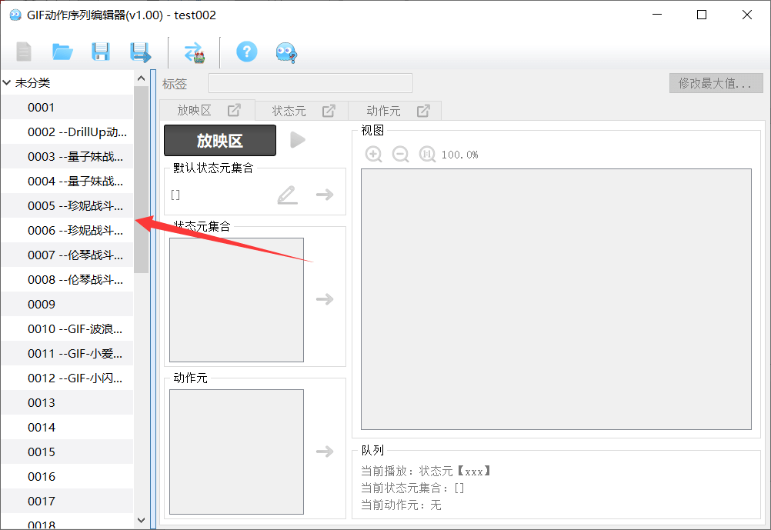Click the 标签 text input field
The height and width of the screenshot is (530, 771).
pos(310,83)
